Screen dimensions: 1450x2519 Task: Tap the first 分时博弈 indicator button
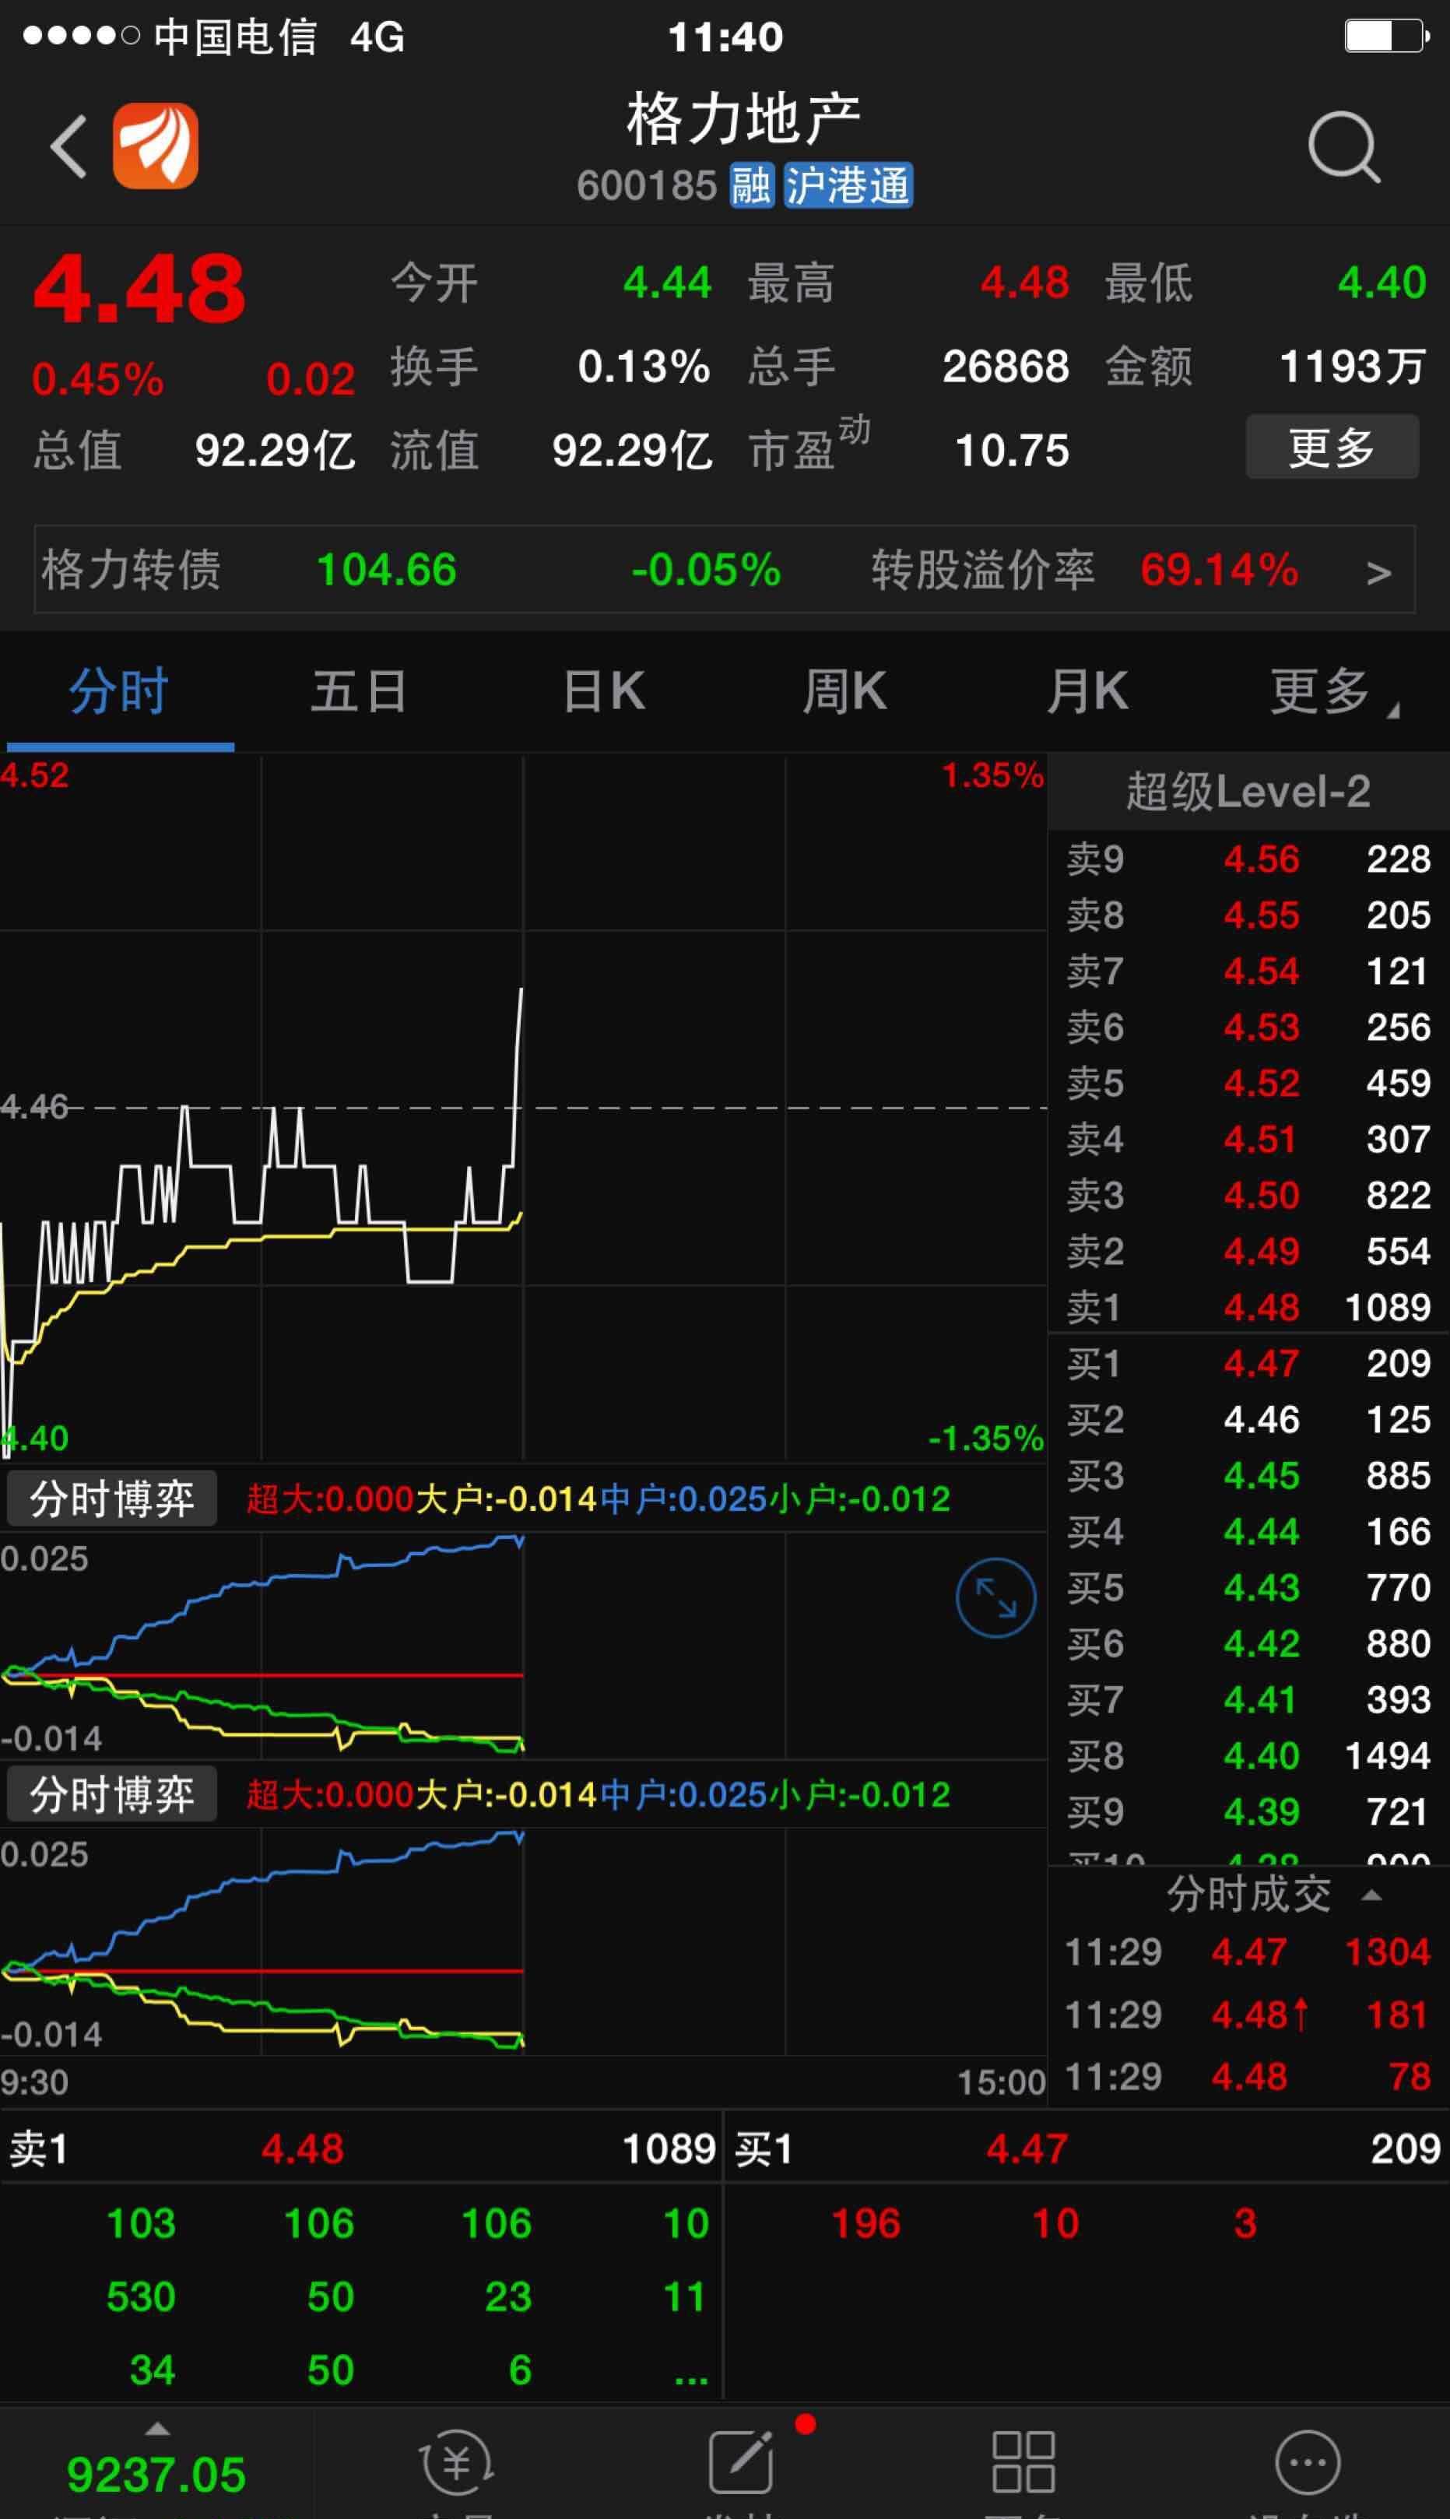pyautogui.click(x=111, y=1498)
